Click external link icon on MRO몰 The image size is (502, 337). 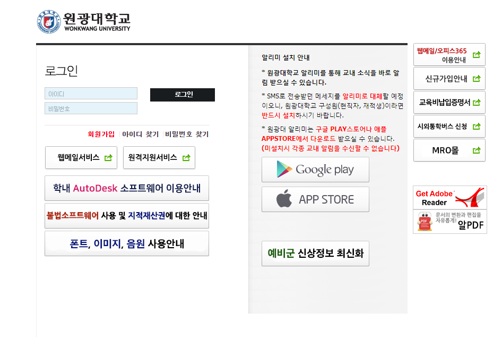(x=477, y=150)
